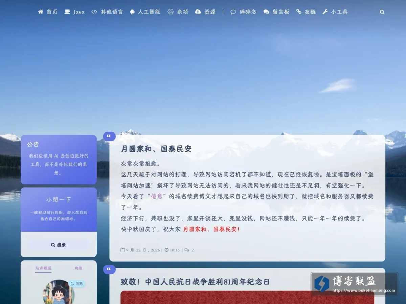The width and height of the screenshot is (406, 304).
Task: Visit the 友链 page
Action: coord(310,12)
